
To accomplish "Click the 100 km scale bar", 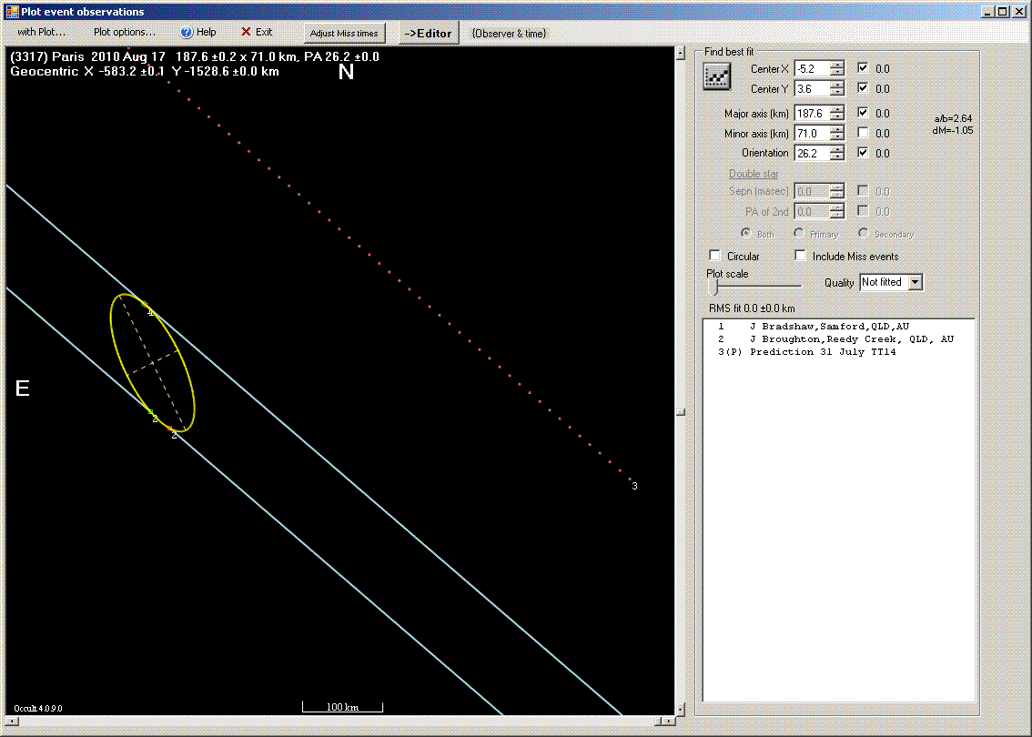I will tap(342, 707).
